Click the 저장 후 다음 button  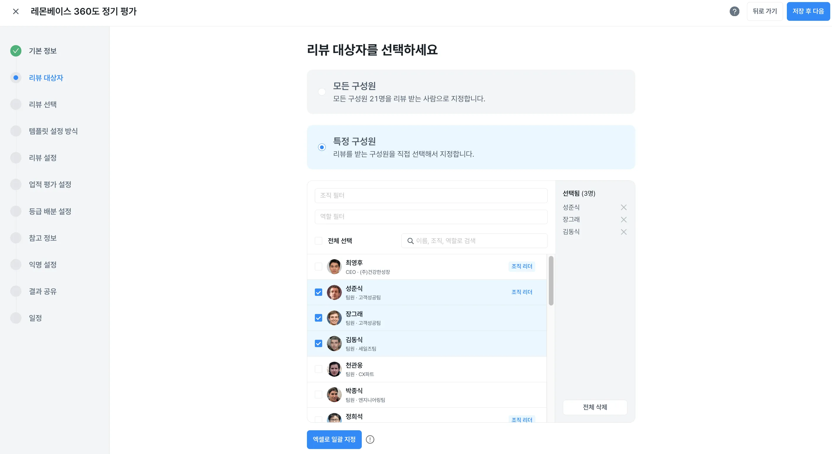[x=808, y=11]
